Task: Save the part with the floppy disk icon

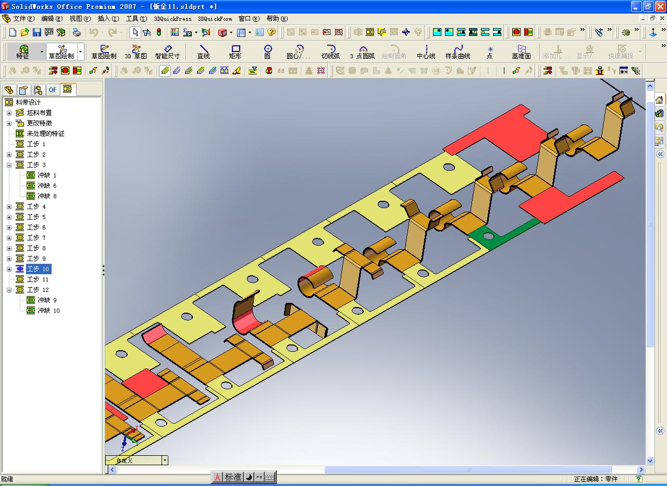Action: point(36,32)
